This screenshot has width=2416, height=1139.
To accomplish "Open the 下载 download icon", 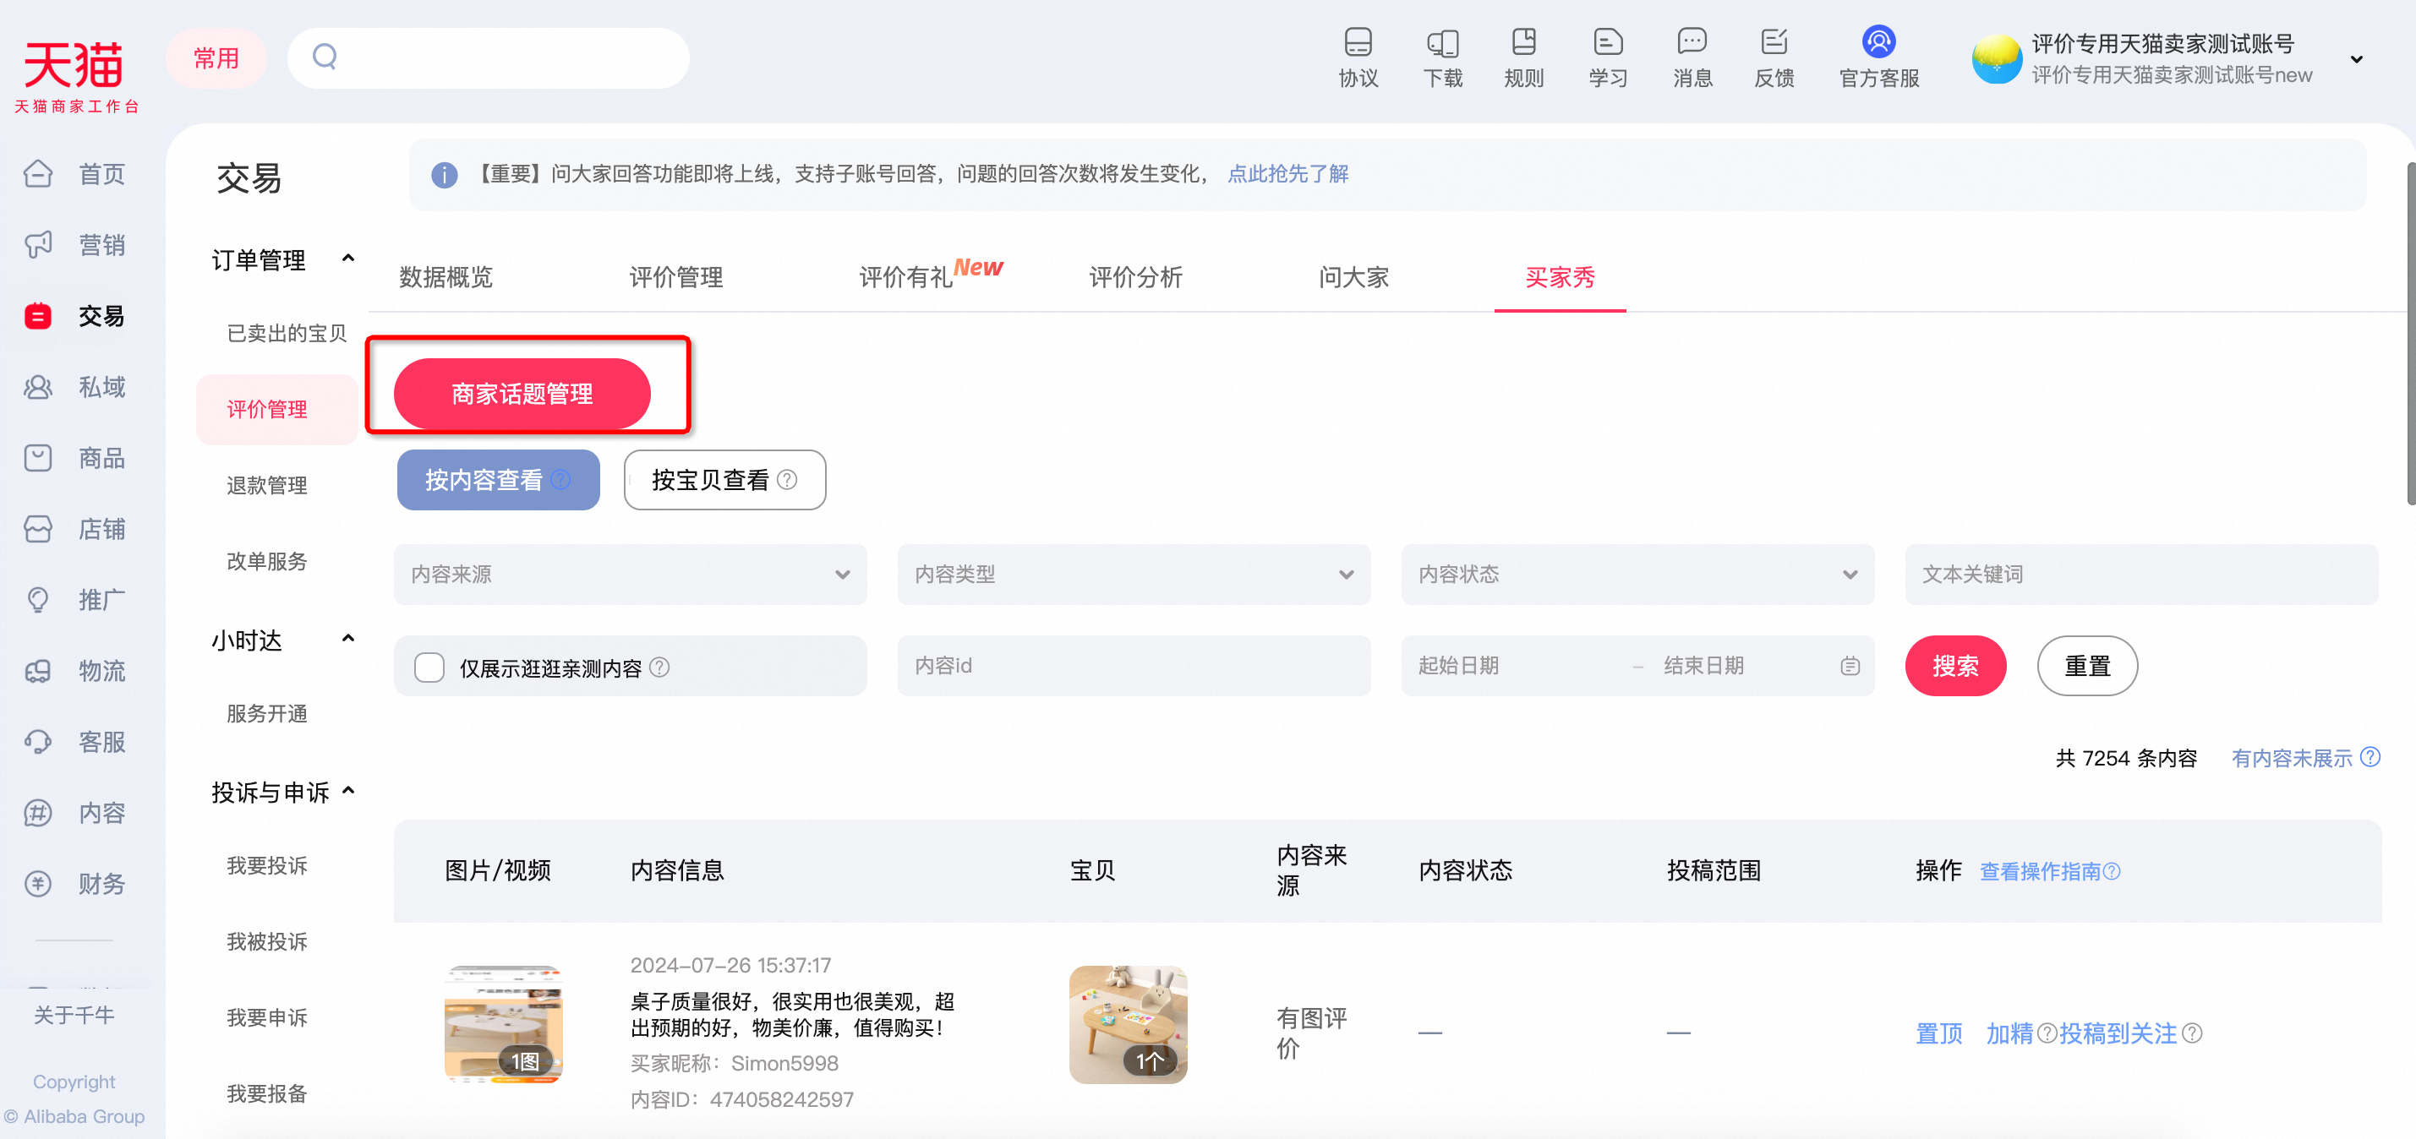I will (x=1441, y=58).
